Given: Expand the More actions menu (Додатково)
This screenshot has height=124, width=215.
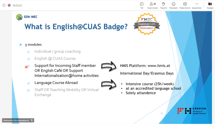Looking at the screenshot, I should click(197, 5).
